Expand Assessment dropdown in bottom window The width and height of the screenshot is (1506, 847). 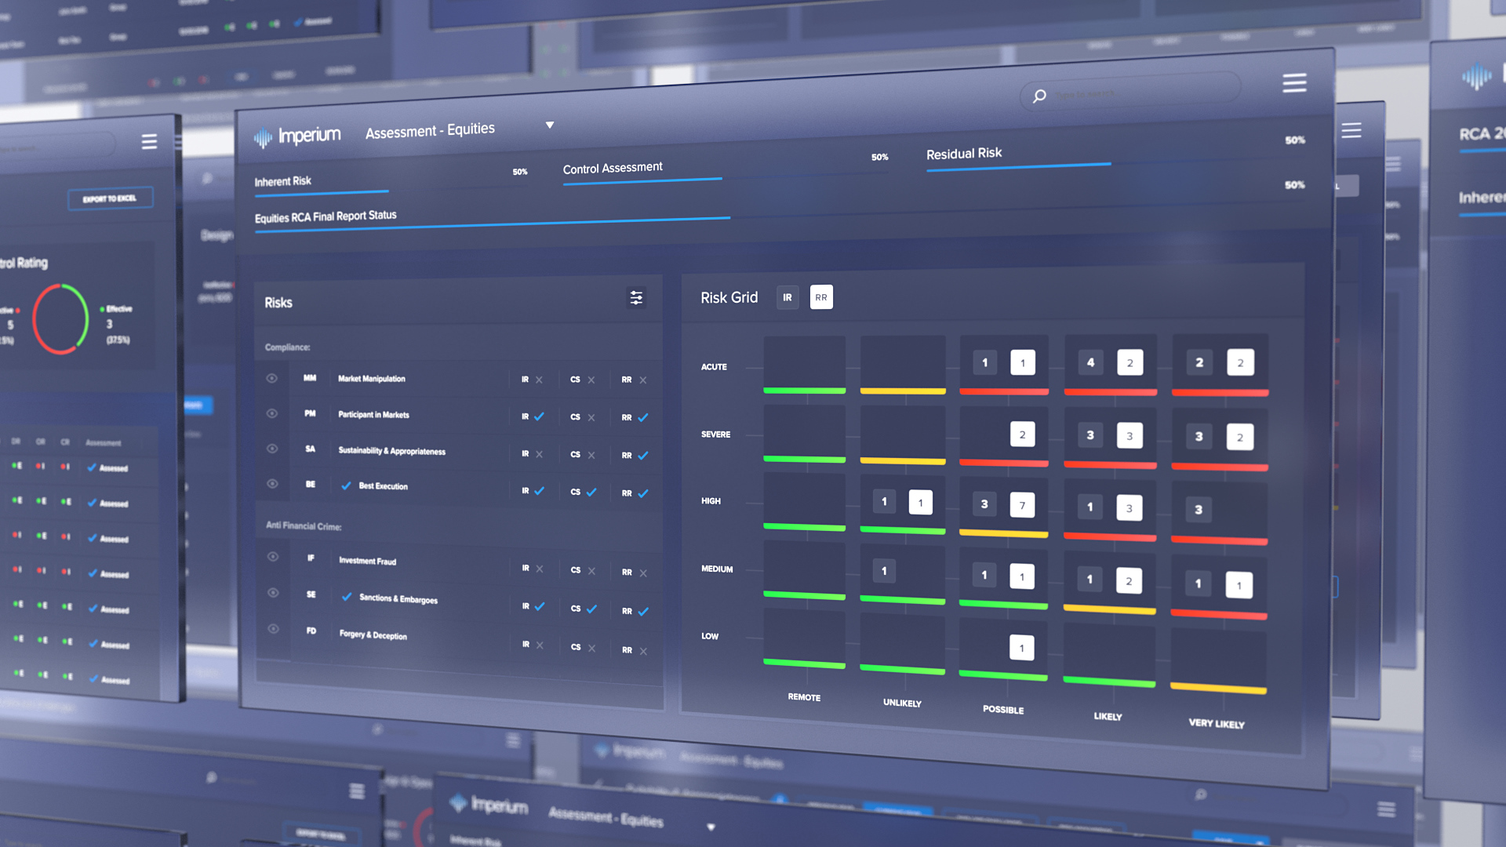[711, 827]
